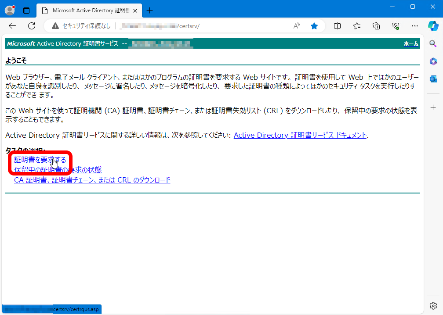This screenshot has width=443, height=315.
Task: Open the Copilot sidebar icon
Action: [433, 25]
